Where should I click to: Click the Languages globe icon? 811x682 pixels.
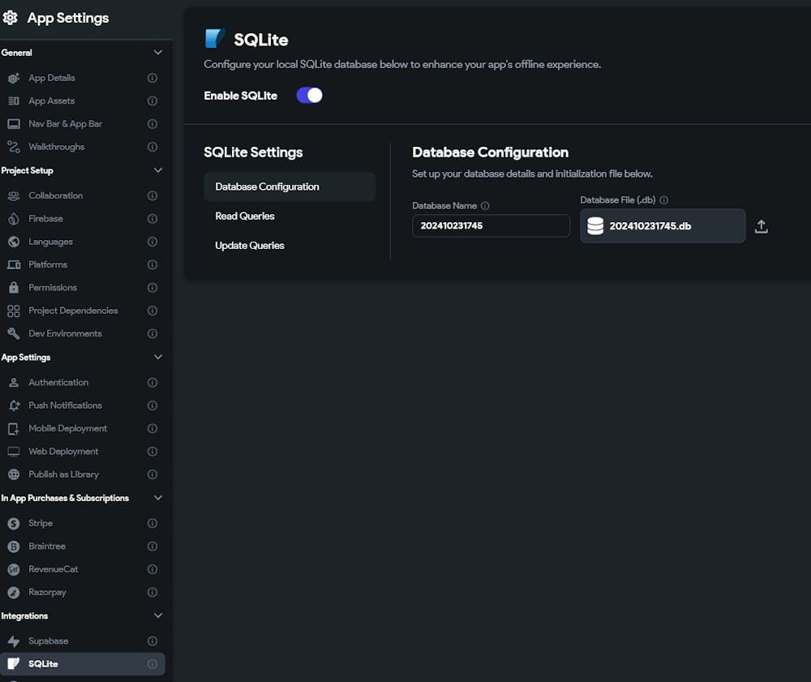click(13, 242)
